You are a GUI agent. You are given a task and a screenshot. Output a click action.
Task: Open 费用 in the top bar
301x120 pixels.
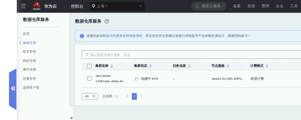pos(265,6)
